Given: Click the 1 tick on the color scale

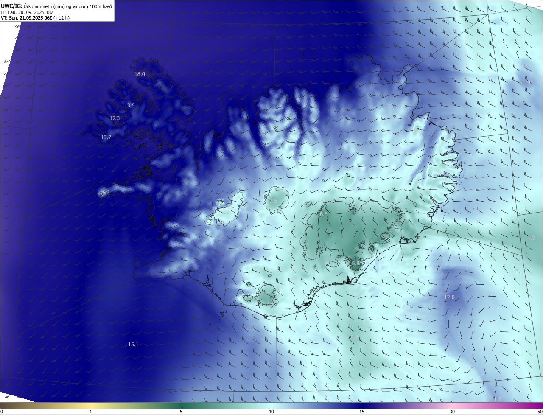Looking at the screenshot, I should pyautogui.click(x=91, y=412).
